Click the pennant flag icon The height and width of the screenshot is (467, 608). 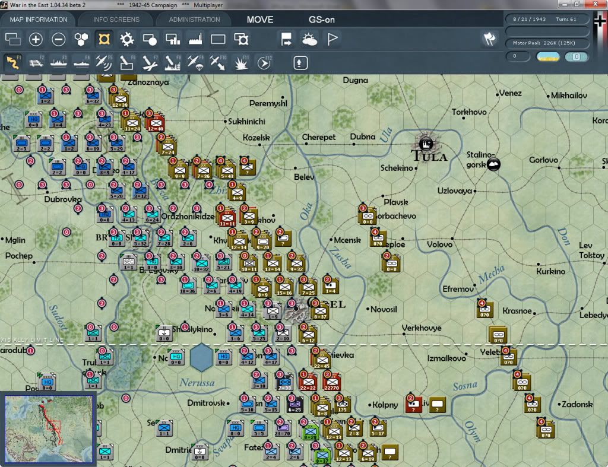(332, 39)
